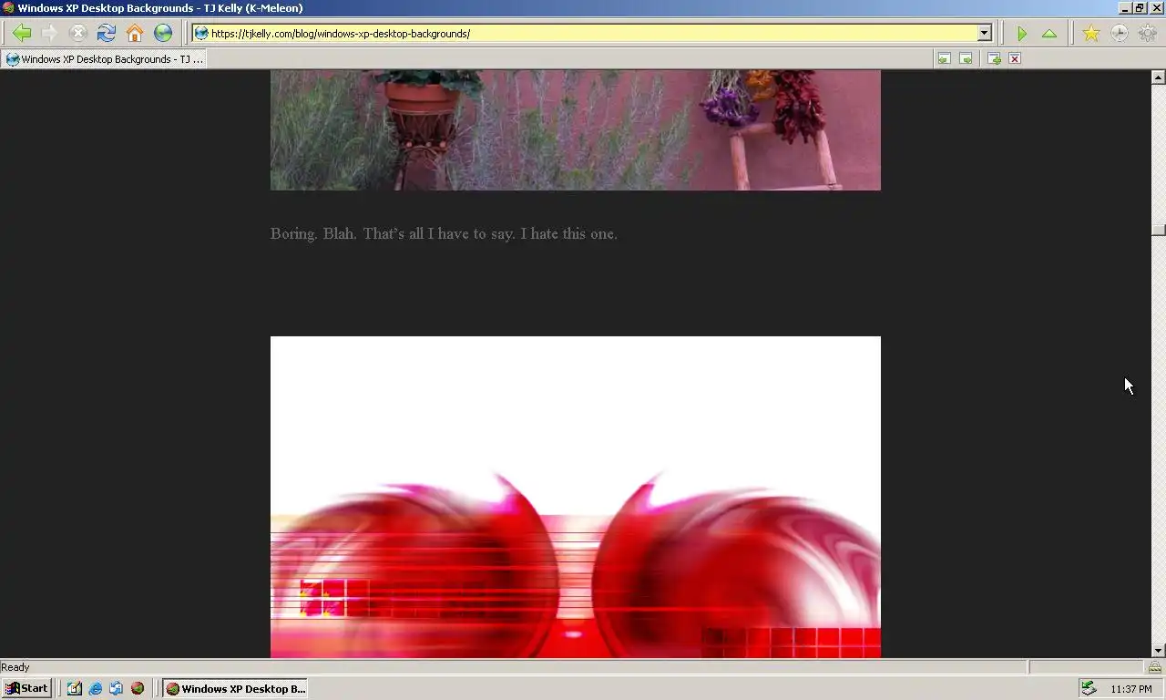Launch Outlook Express from quick launch
The width and height of the screenshot is (1166, 700).
117,689
